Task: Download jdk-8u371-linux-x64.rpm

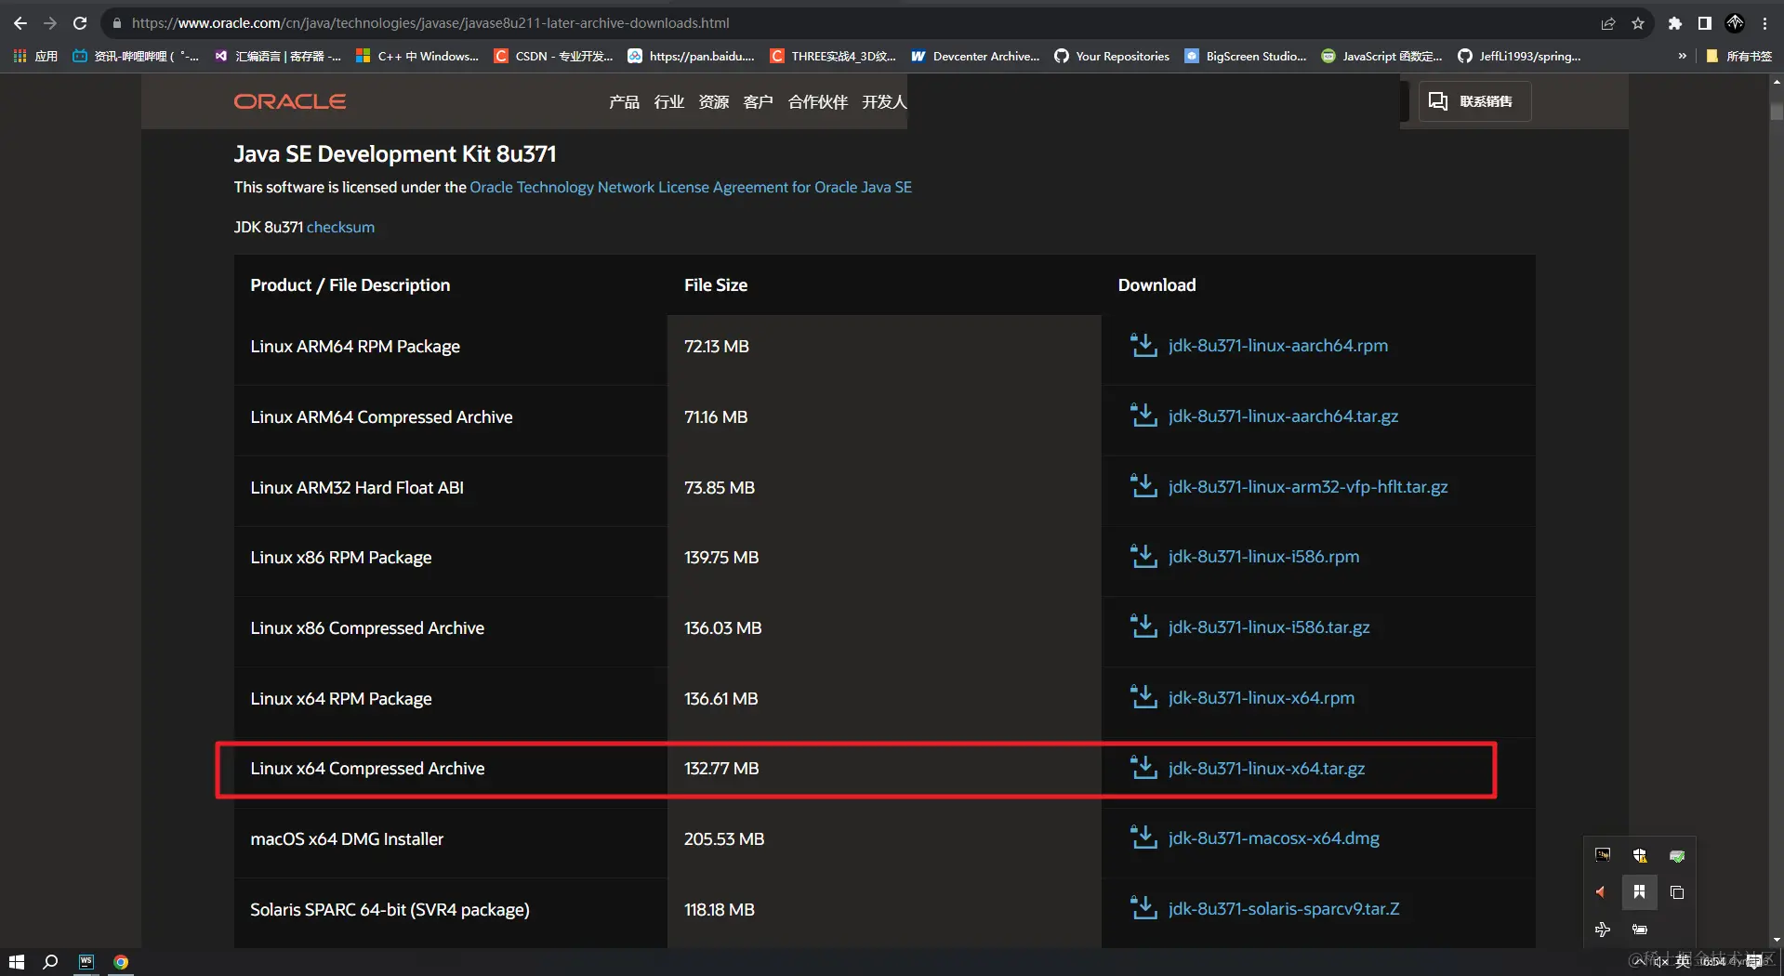Action: pos(1262,698)
